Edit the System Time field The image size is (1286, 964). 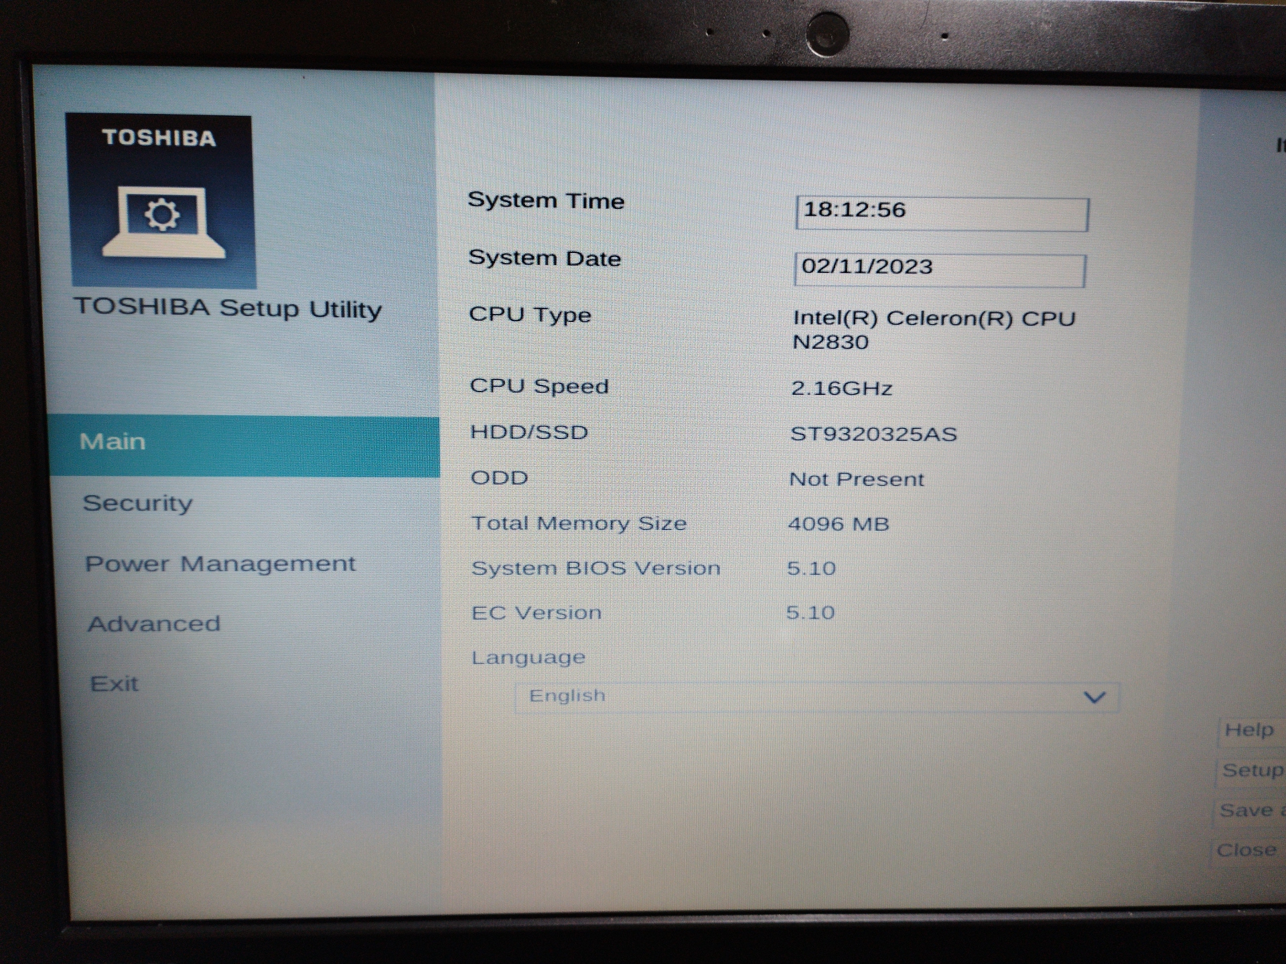pyautogui.click(x=942, y=214)
